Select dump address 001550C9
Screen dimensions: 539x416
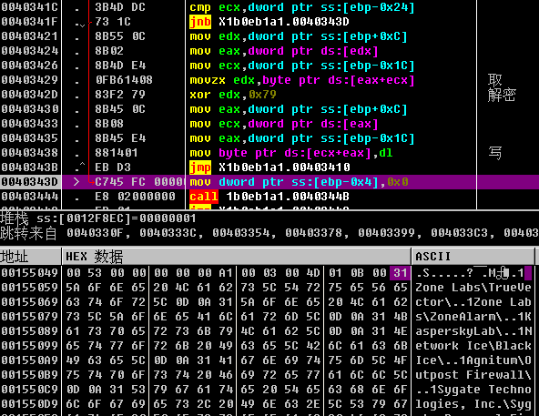(x=30, y=390)
